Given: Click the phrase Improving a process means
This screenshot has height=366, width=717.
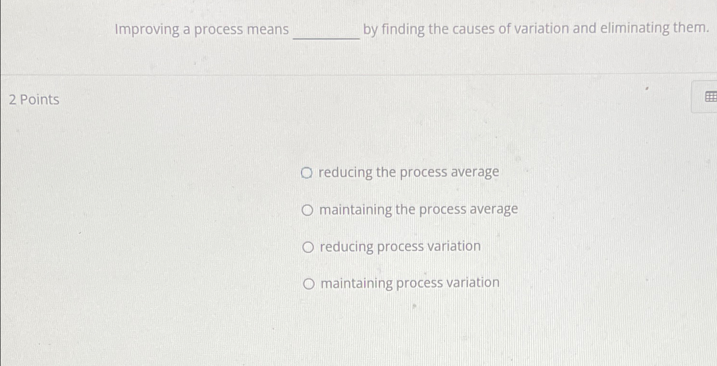Looking at the screenshot, I should [x=201, y=30].
